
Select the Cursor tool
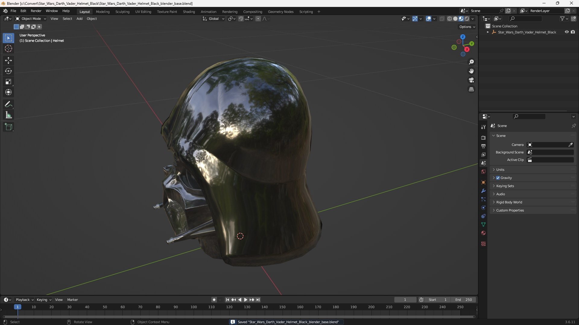tap(8, 49)
